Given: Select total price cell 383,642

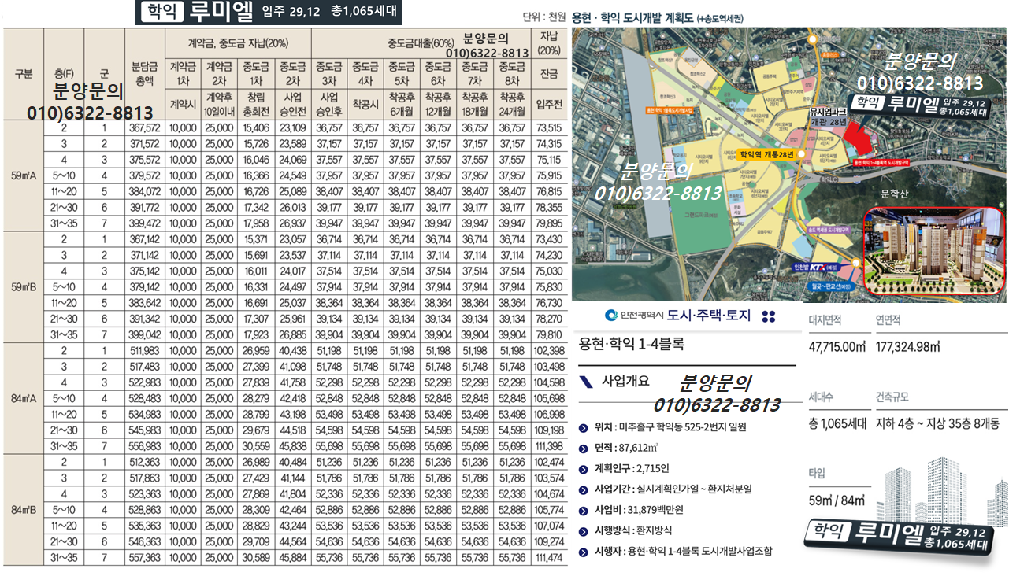Looking at the screenshot, I should (x=145, y=303).
